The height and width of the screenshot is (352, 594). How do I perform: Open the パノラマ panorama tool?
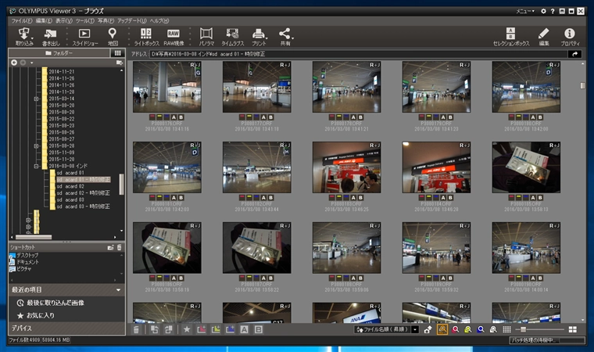206,37
